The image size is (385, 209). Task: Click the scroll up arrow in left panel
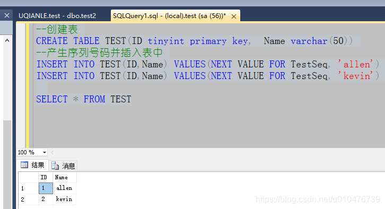click(x=7, y=40)
